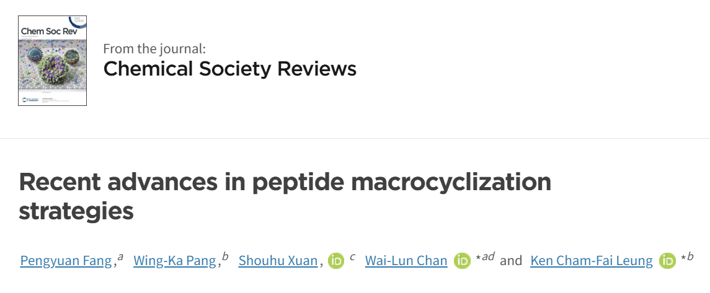Image resolution: width=710 pixels, height=293 pixels.
Task: Select the article title about peptide macrocyclization
Action: point(285,196)
